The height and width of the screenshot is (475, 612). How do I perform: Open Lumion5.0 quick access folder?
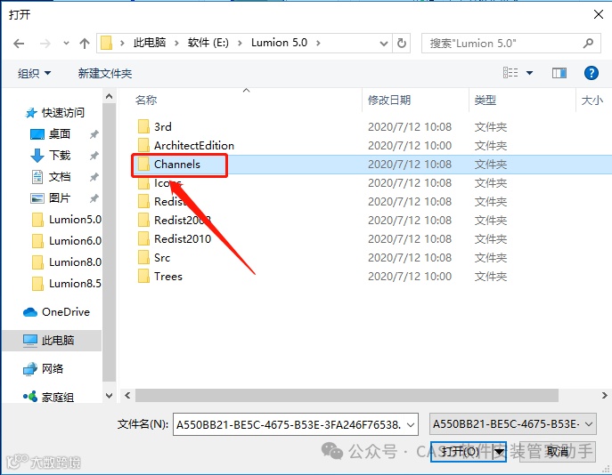point(75,220)
